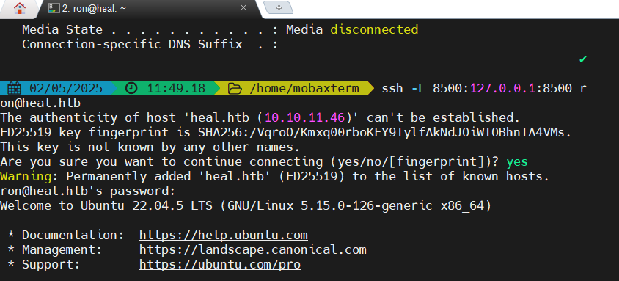This screenshot has width=619, height=281.
Task: Click the 10.10.11.46 IP address text
Action: (307, 117)
